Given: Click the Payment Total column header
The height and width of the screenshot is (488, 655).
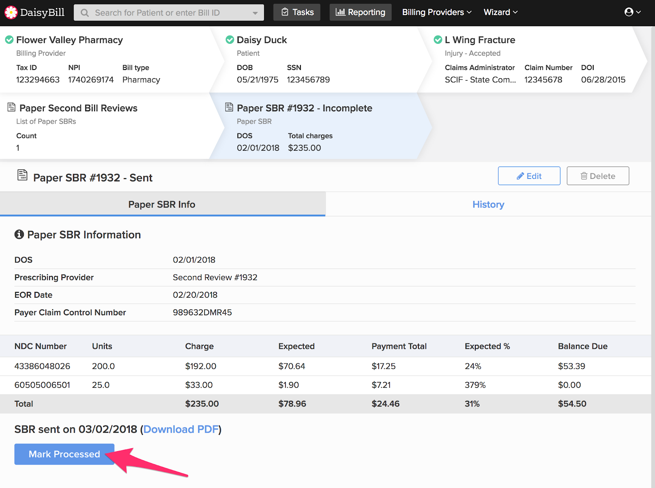Looking at the screenshot, I should [x=399, y=346].
